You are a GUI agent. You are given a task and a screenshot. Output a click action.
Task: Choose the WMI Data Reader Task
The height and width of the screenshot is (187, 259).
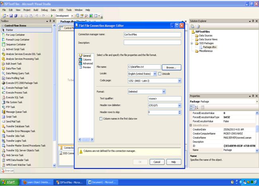18,160
